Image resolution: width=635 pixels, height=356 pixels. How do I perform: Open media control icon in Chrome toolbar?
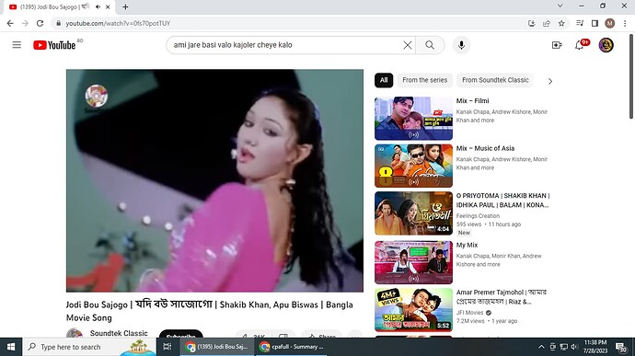(580, 24)
